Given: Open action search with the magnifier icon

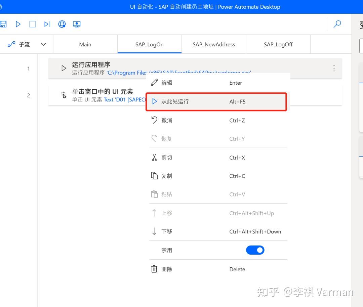Looking at the screenshot, I should coord(337,24).
